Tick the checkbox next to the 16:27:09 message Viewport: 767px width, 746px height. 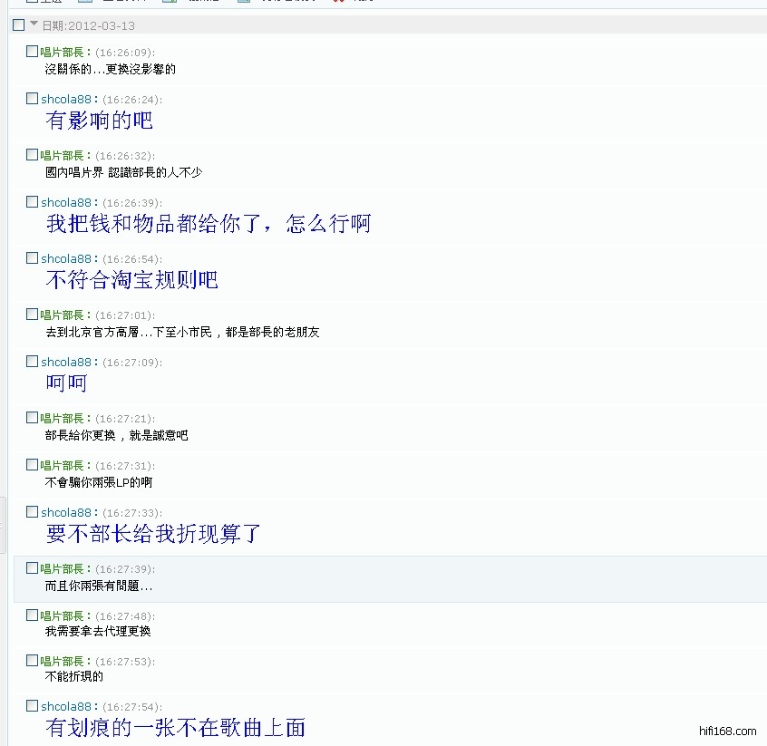[33, 362]
